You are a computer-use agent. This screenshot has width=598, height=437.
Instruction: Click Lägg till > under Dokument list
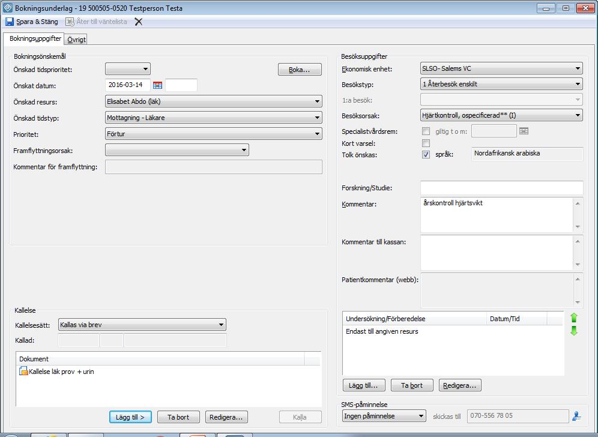tap(130, 417)
